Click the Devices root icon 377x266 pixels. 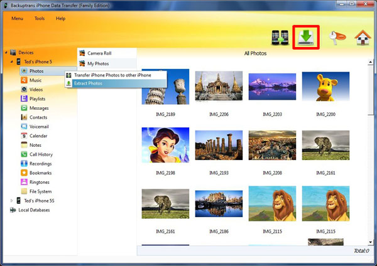tap(13, 52)
